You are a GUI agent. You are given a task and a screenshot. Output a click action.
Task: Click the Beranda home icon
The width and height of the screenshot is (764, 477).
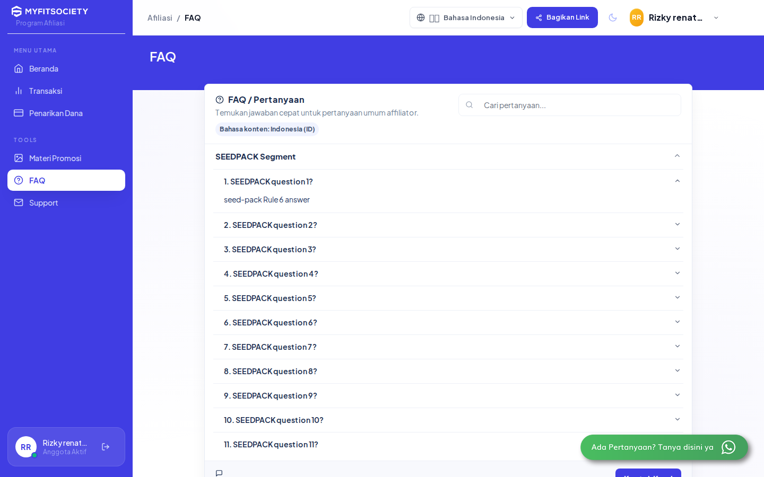click(x=19, y=68)
